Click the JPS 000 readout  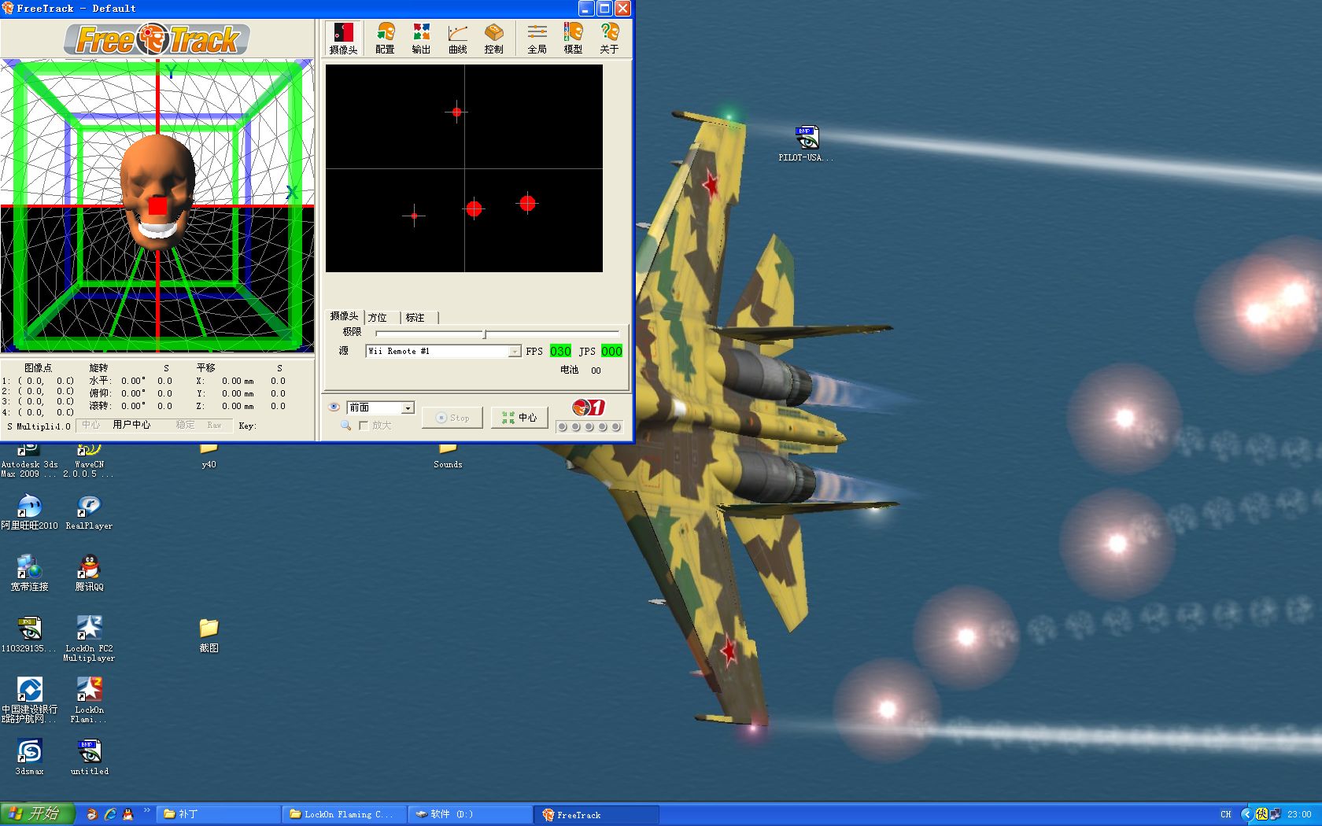[611, 351]
